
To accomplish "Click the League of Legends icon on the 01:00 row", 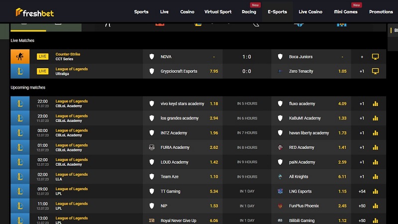I will tap(20, 147).
